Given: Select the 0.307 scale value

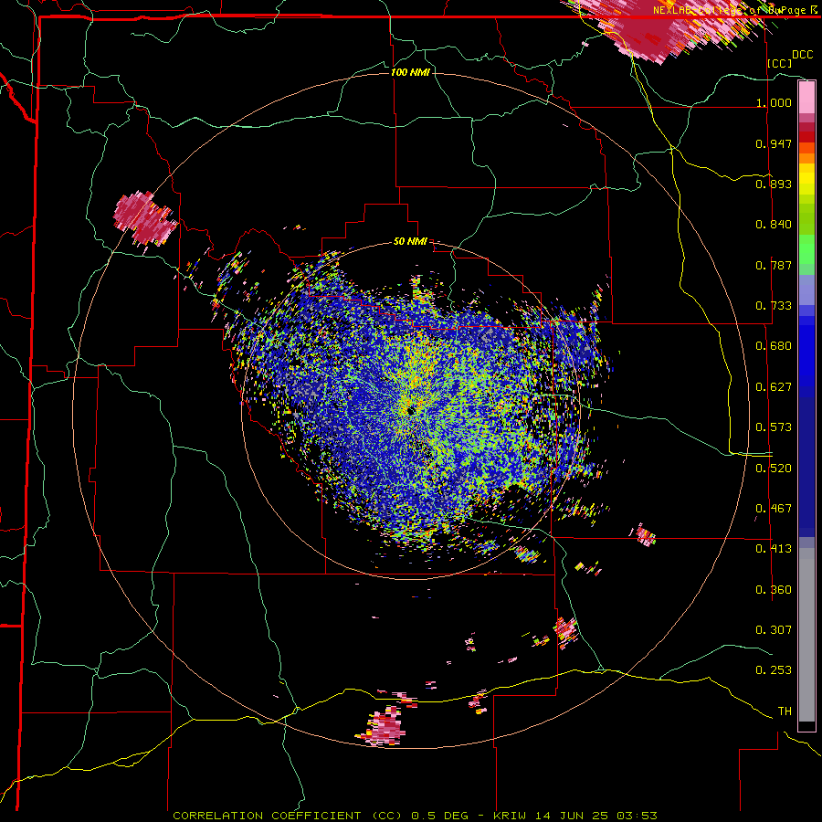Looking at the screenshot, I should click(774, 630).
